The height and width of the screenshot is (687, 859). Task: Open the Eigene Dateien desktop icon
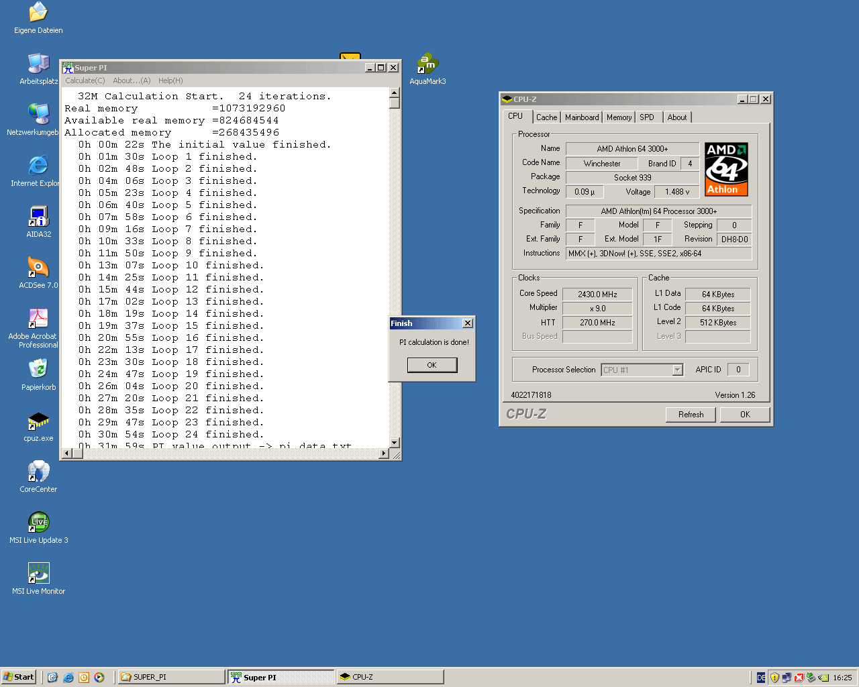38,18
